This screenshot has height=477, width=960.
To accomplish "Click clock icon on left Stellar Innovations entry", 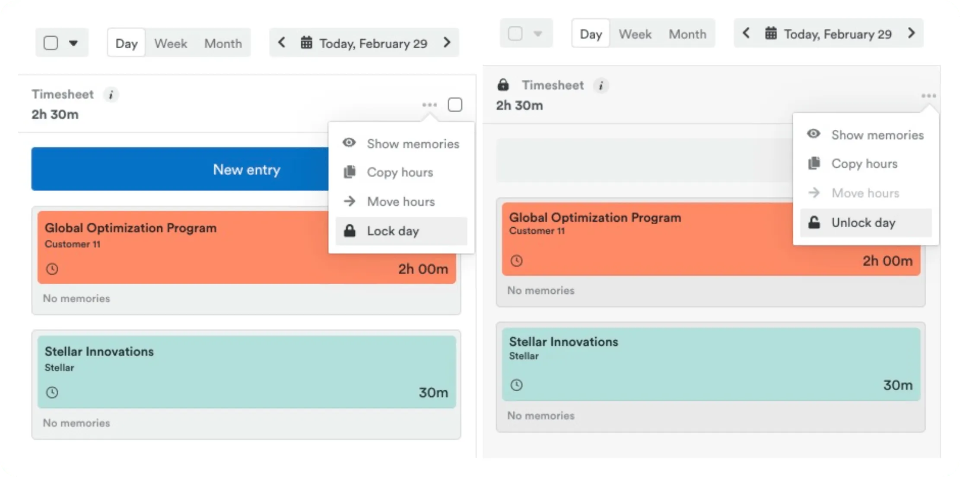I will [52, 392].
